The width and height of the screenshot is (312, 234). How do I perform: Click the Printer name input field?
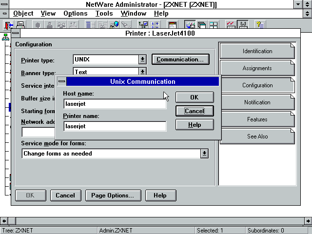(x=115, y=126)
